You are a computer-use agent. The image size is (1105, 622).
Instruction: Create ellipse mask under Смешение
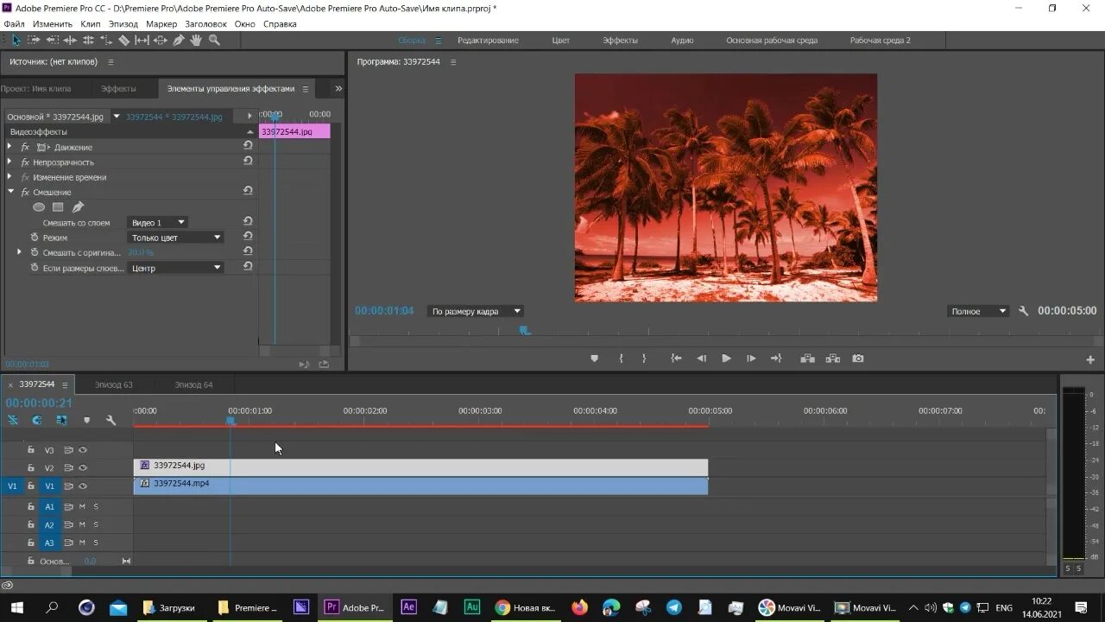39,207
